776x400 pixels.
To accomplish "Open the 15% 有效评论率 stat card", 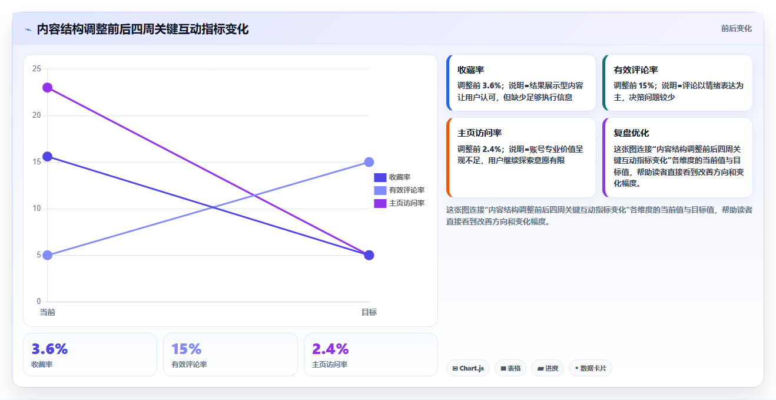I will pyautogui.click(x=230, y=355).
